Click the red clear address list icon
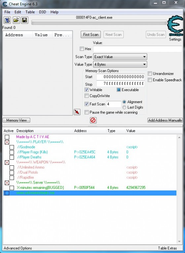This screenshot has height=253, width=185. coord(93,120)
